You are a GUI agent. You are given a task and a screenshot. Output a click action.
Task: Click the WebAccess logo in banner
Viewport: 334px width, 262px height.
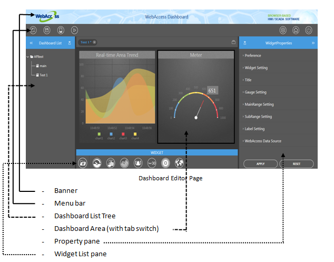click(47, 16)
